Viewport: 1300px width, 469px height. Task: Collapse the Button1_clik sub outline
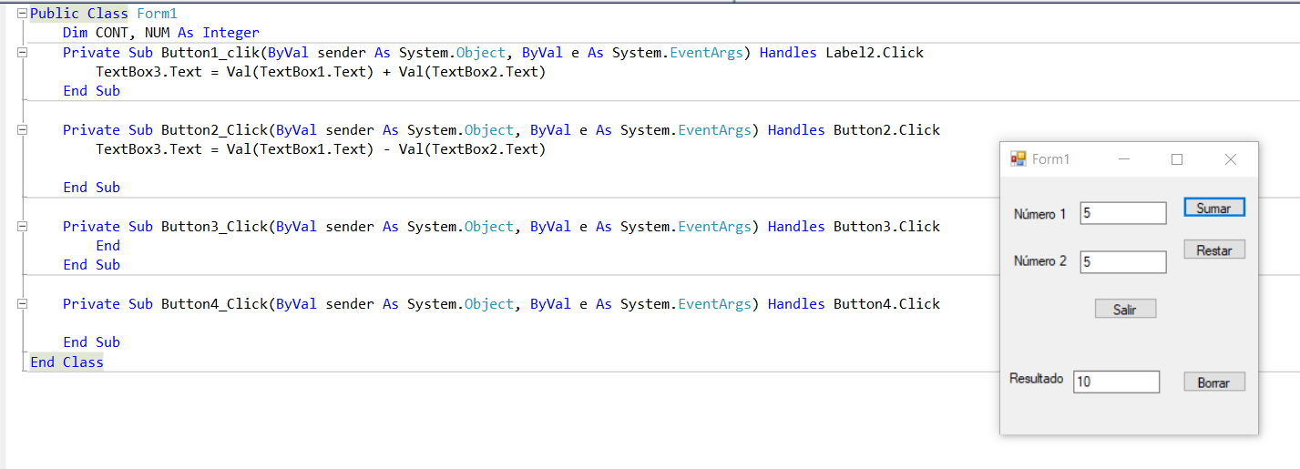(23, 54)
